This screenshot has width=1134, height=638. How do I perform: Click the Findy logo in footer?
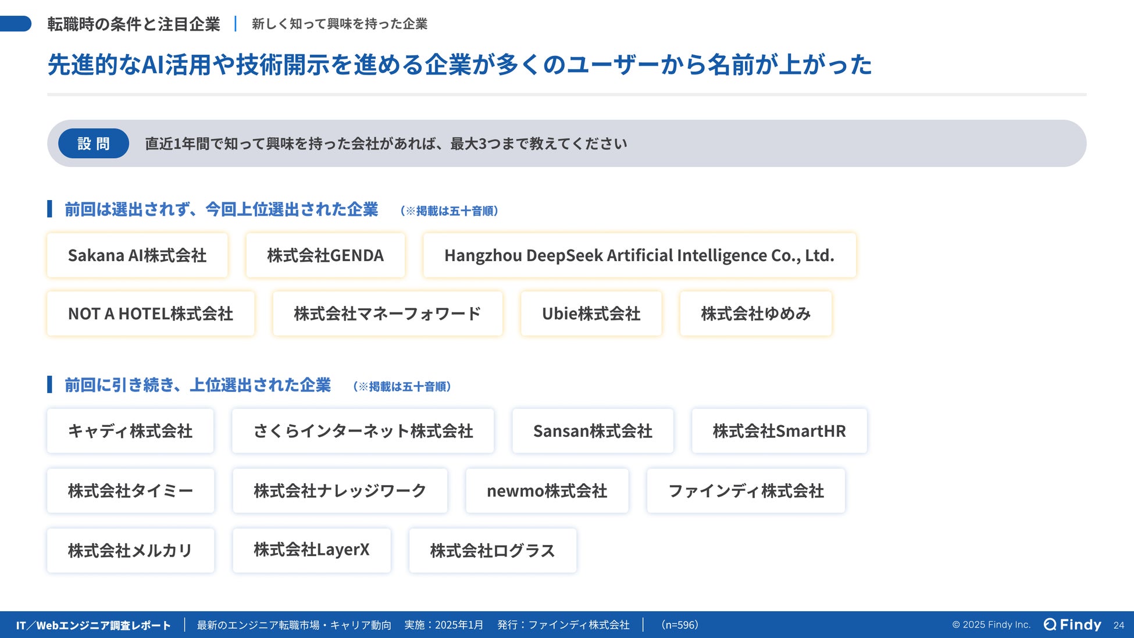[x=1072, y=625]
